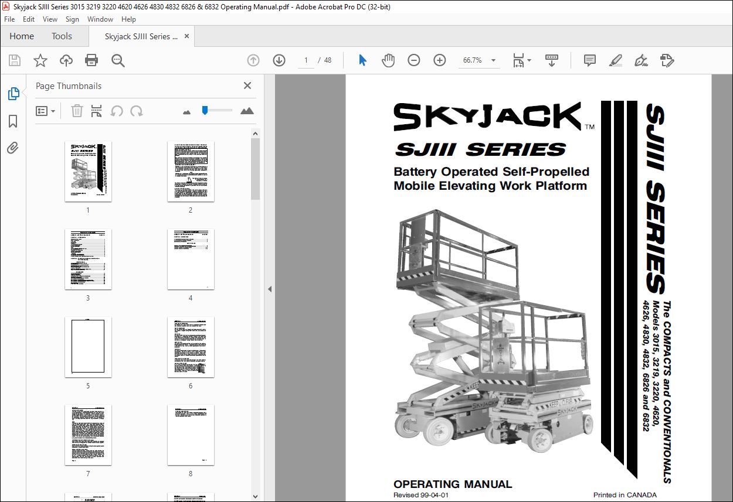The width and height of the screenshot is (733, 502).
Task: Close the Page Thumbnails panel
Action: tap(247, 86)
